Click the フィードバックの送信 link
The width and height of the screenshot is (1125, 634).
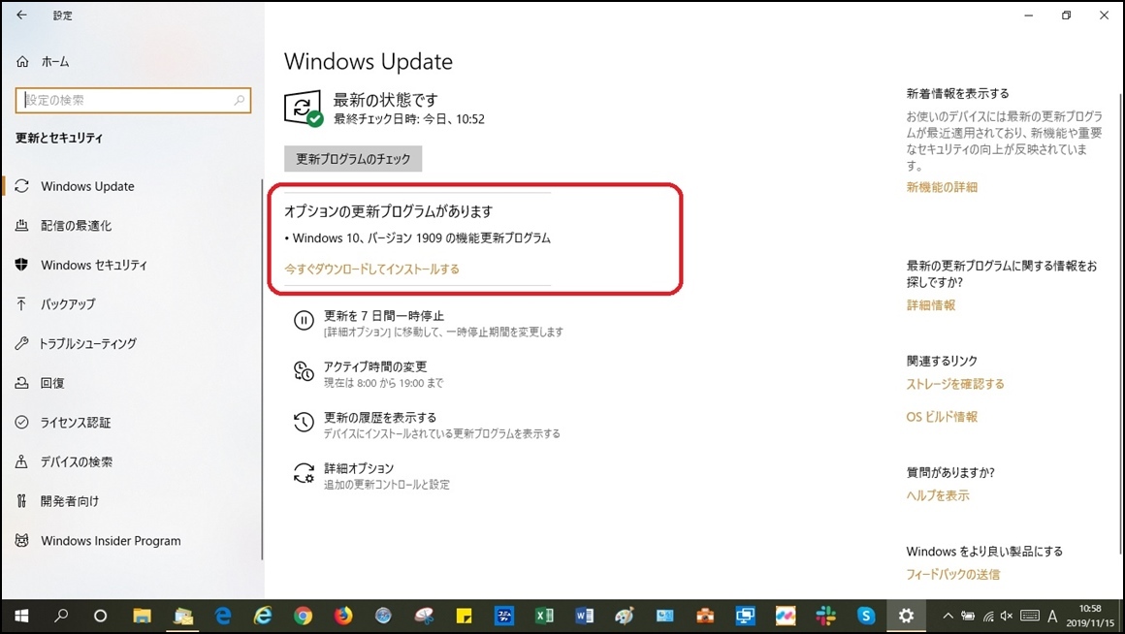tap(952, 575)
